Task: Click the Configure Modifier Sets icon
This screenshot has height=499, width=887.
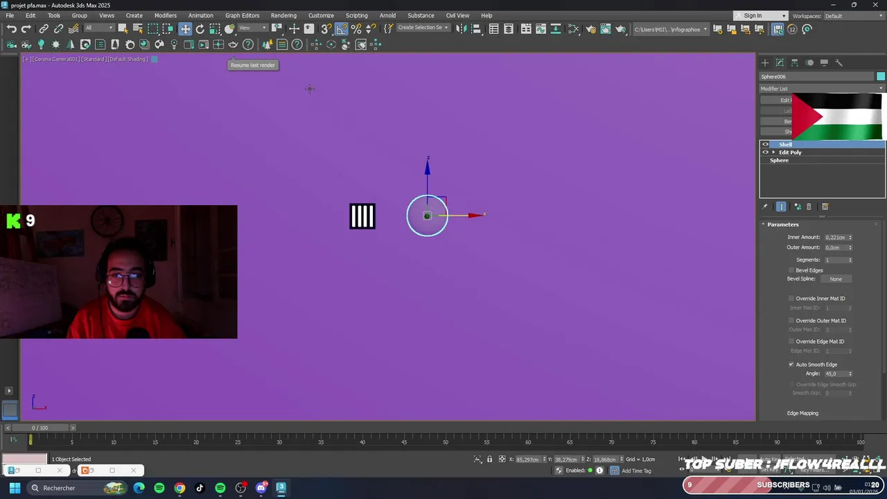Action: click(825, 207)
